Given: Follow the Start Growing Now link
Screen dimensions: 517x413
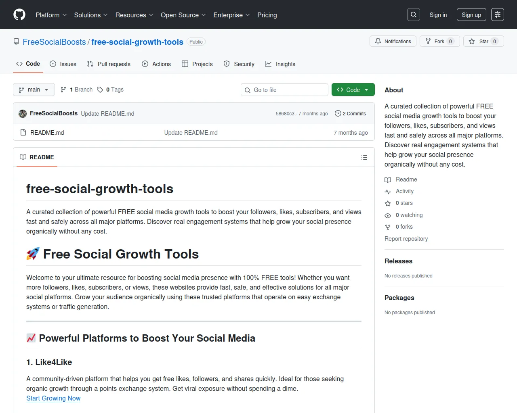Looking at the screenshot, I should click(x=53, y=398).
